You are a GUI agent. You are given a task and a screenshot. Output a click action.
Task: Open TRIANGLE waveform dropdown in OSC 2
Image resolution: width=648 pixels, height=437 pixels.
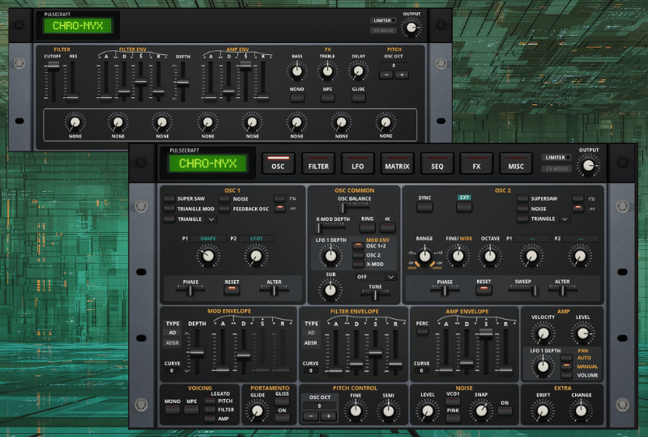[x=565, y=219]
